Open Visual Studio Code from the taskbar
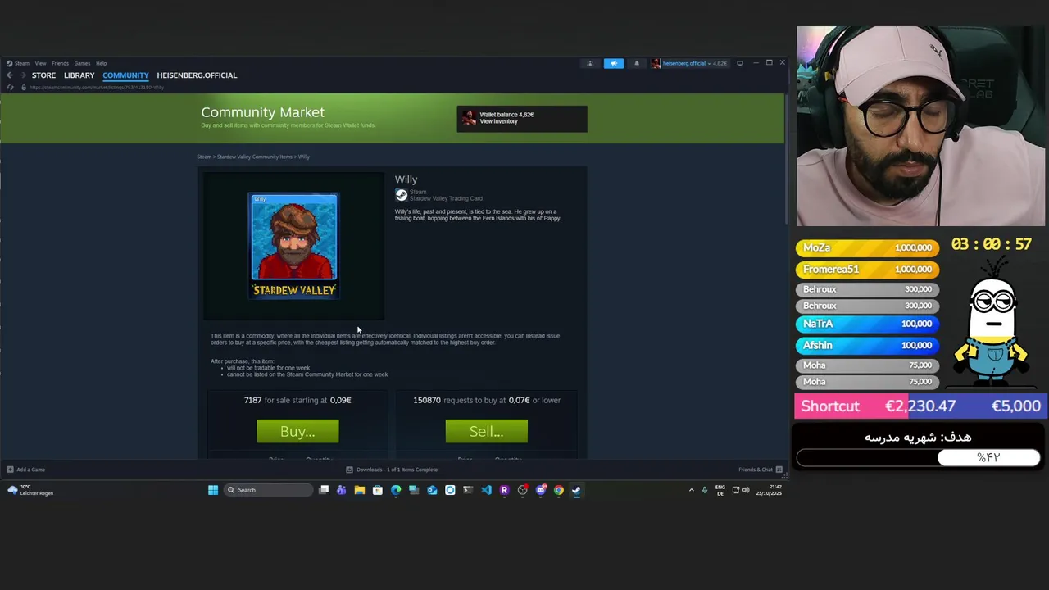The height and width of the screenshot is (590, 1049). pyautogui.click(x=486, y=490)
